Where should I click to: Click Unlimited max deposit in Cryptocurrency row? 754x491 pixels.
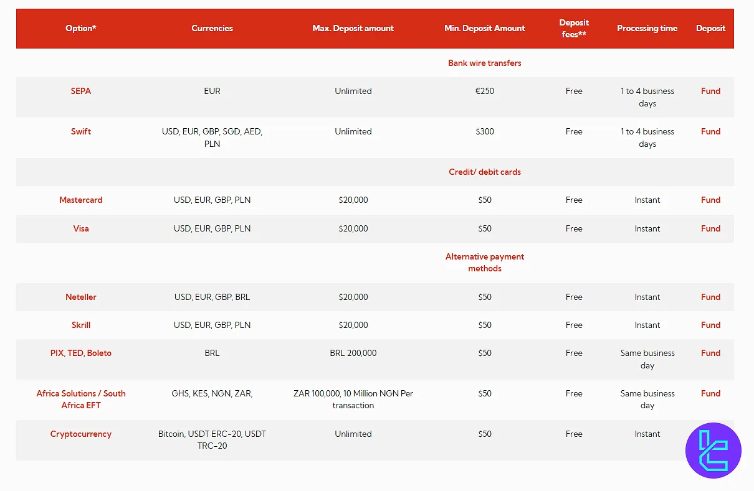tap(353, 434)
